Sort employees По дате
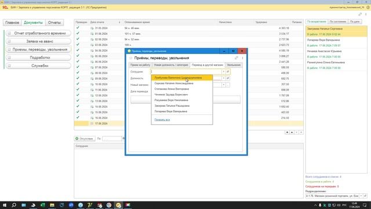This screenshot has width=371, height=209. 355,22
